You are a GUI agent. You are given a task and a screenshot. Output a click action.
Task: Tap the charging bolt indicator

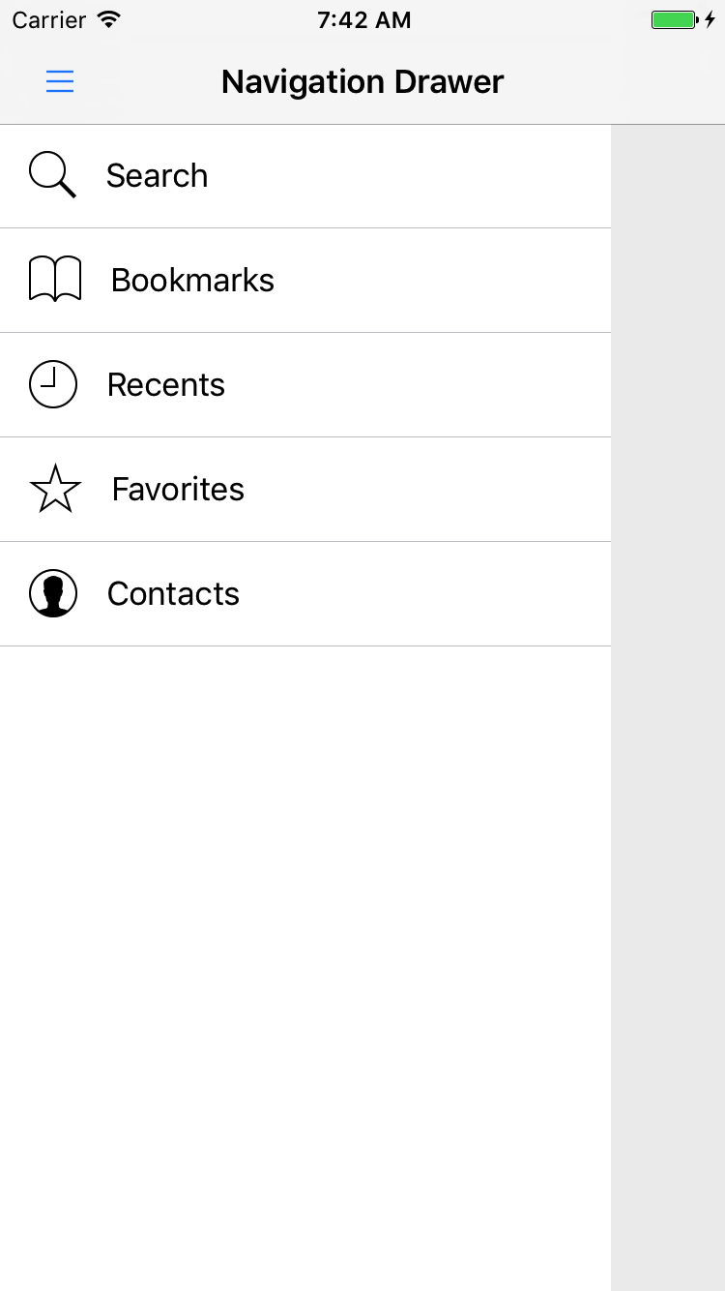tap(710, 20)
